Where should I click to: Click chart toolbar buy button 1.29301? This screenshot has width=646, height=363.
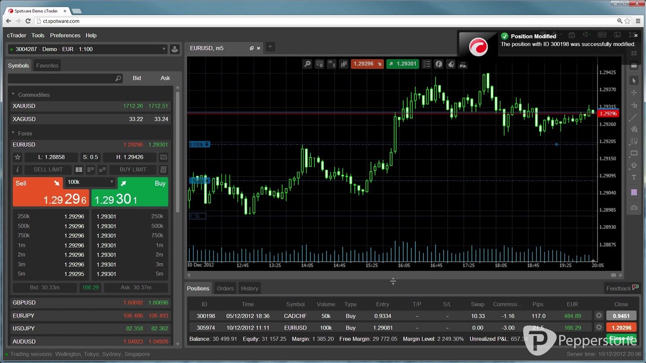click(403, 64)
